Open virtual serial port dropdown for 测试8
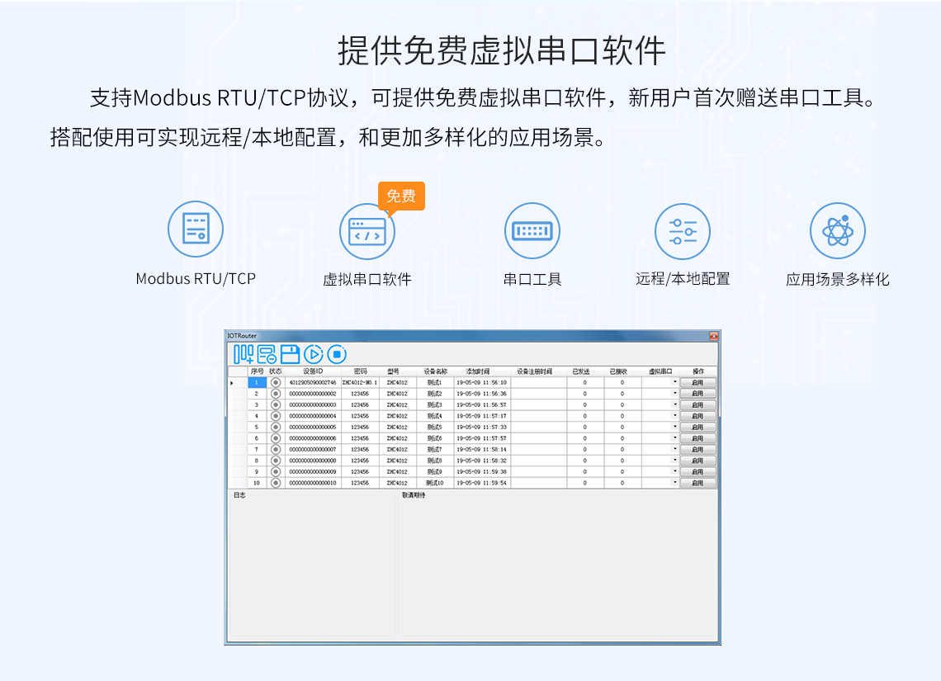This screenshot has width=941, height=681. click(x=674, y=461)
